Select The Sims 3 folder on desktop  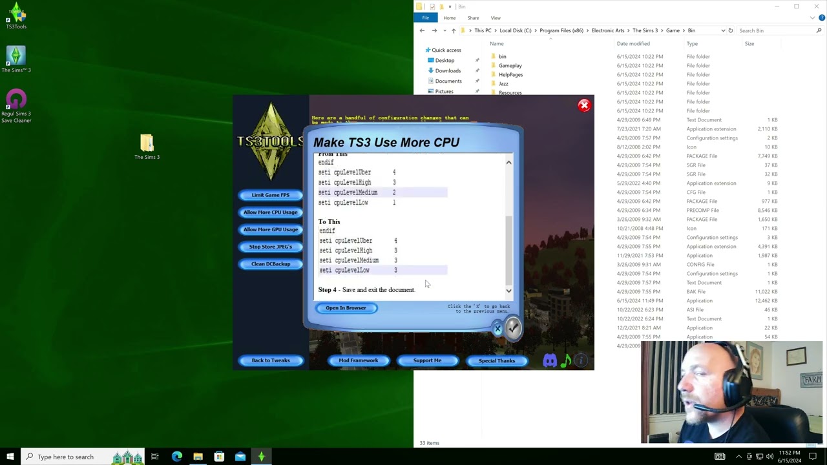tap(147, 147)
